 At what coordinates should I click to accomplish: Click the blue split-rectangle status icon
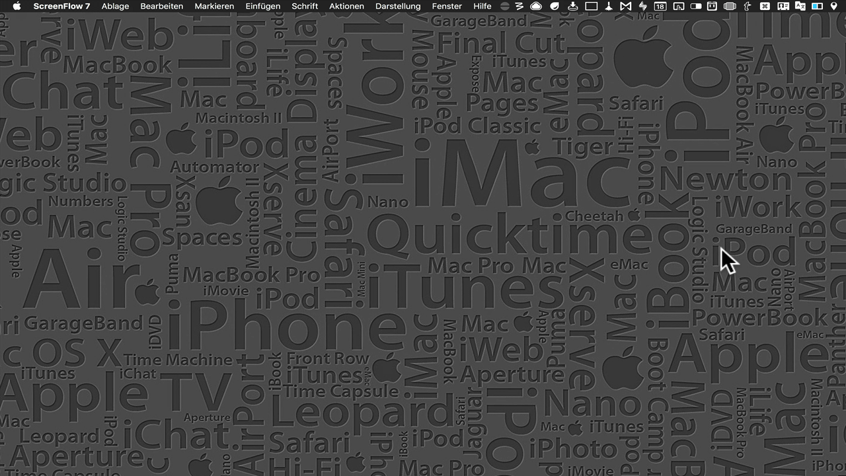coord(818,6)
